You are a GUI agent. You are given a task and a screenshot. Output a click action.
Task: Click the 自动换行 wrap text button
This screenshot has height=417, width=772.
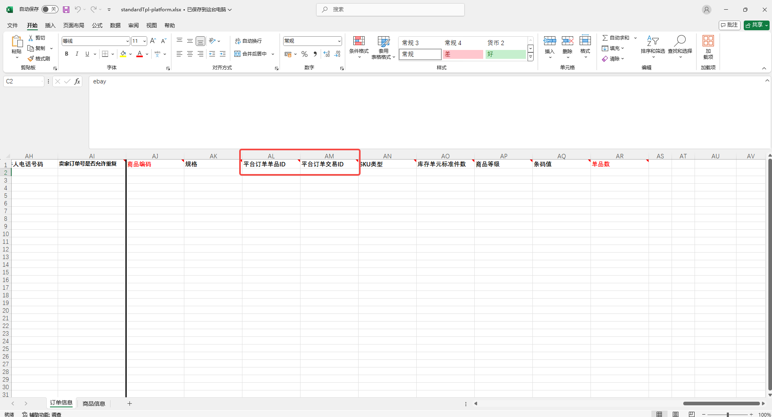(248, 41)
